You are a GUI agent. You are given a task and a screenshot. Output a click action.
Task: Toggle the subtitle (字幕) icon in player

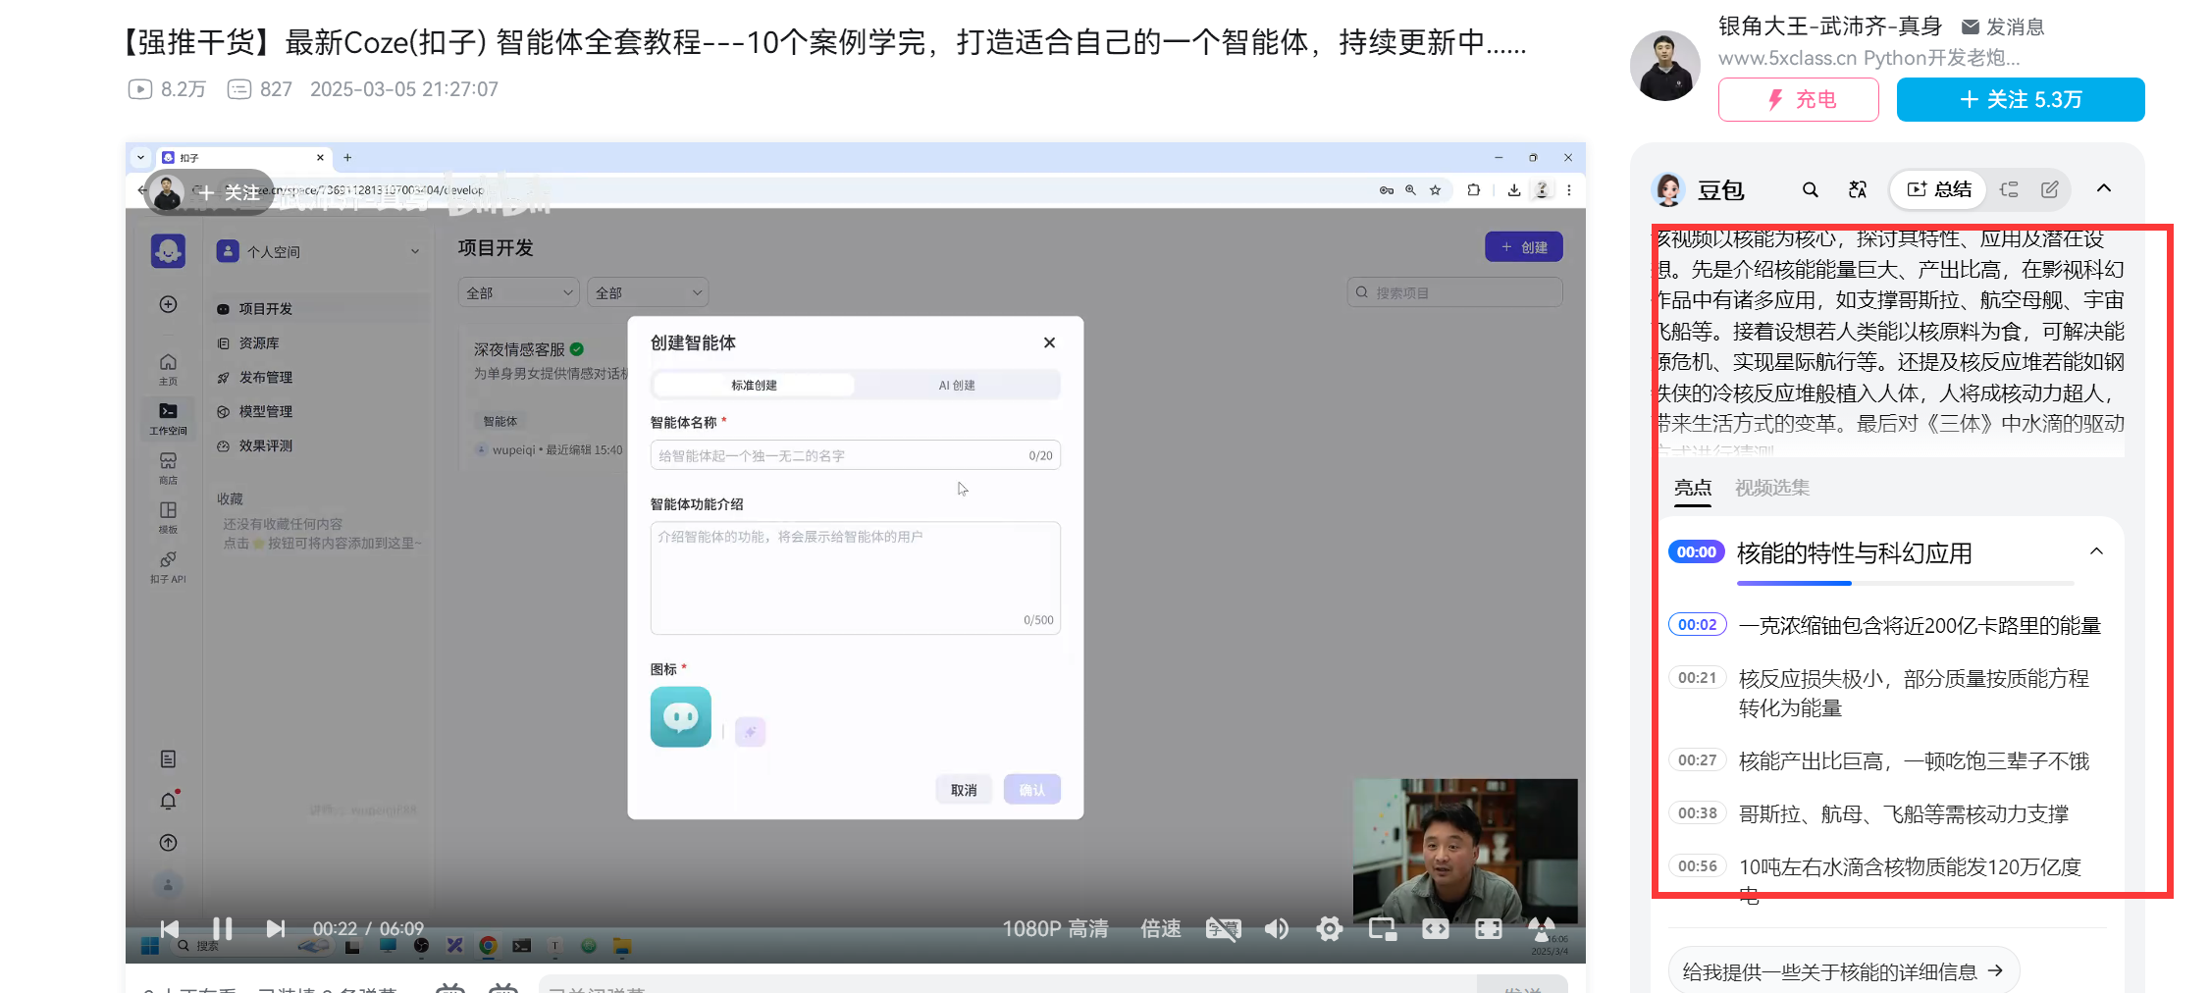[1224, 928]
